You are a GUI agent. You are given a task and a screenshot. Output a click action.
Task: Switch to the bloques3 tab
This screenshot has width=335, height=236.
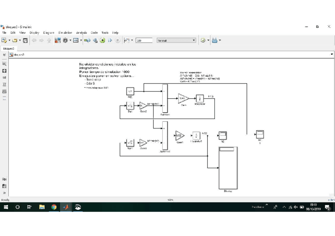pos(8,48)
